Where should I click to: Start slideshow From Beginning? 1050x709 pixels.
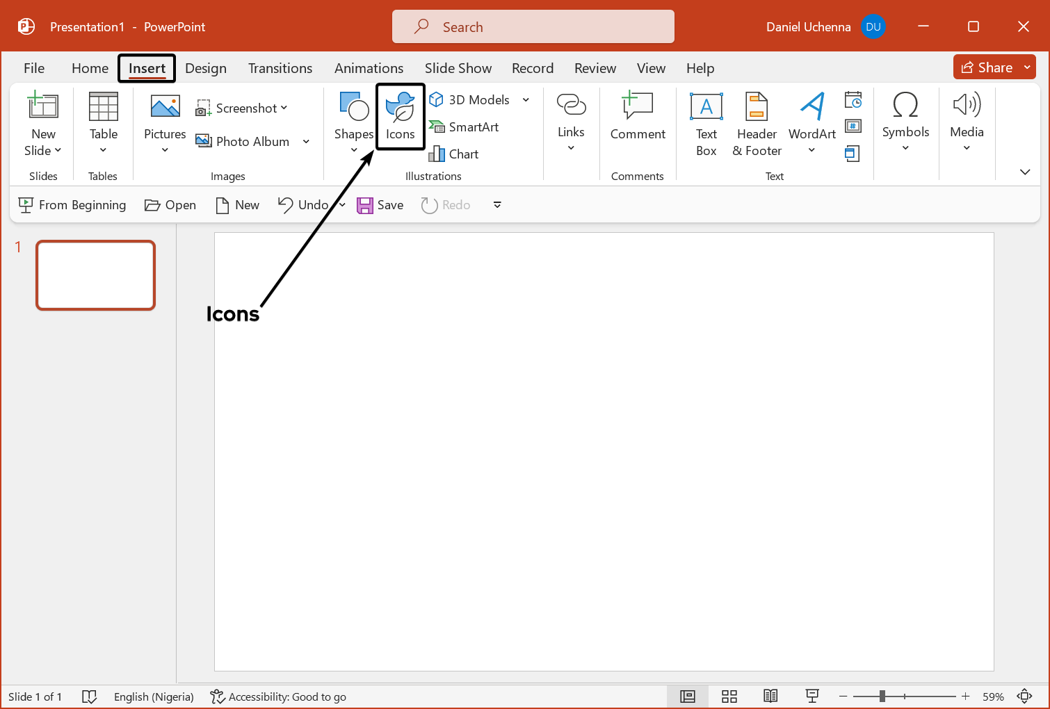point(72,205)
